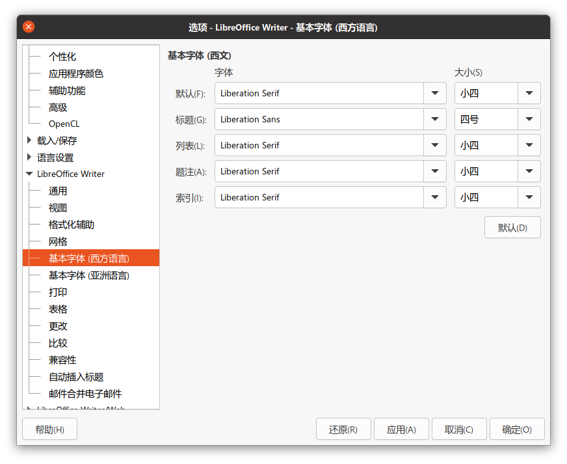The image size is (567, 464).
Task: Open the 打印 page under Writer
Action: click(58, 292)
